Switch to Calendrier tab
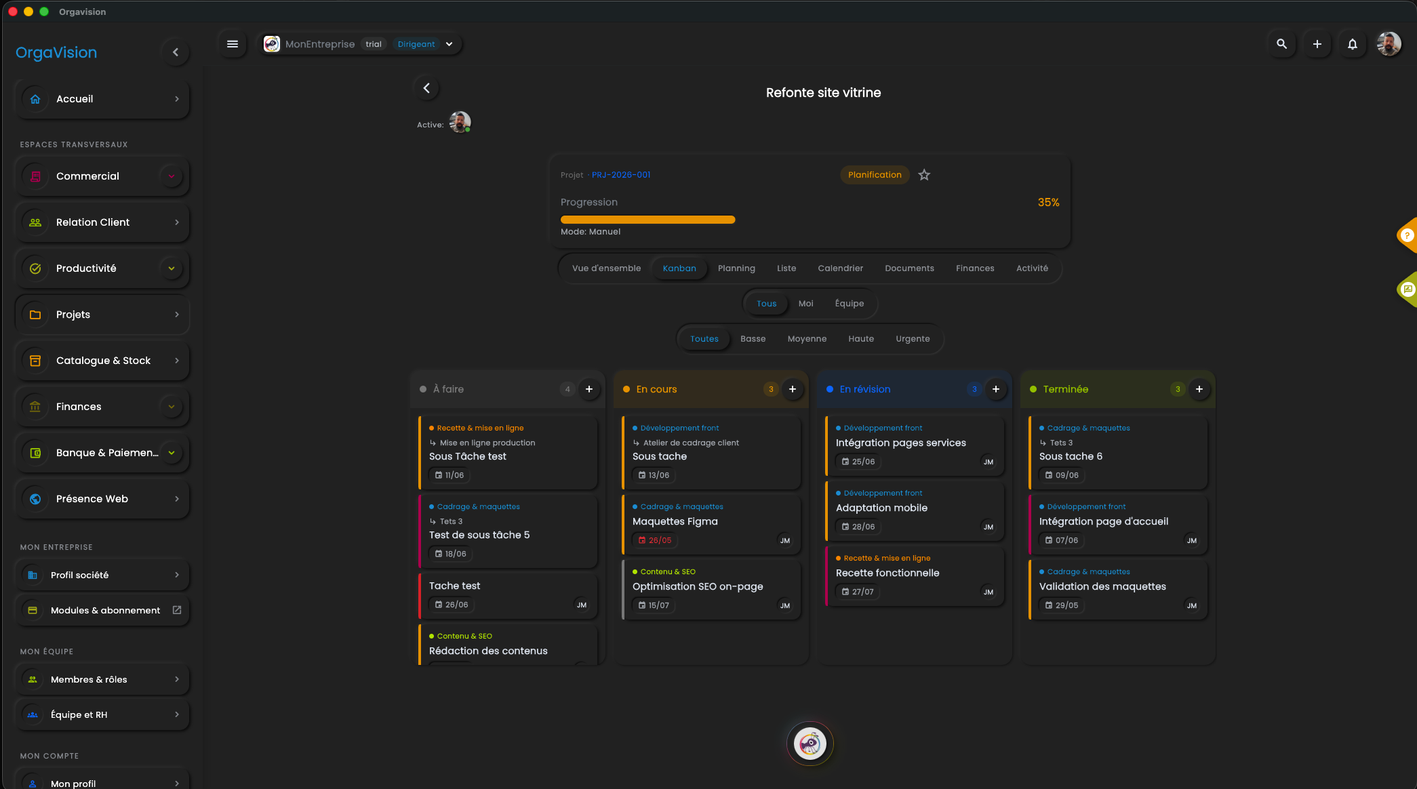The height and width of the screenshot is (789, 1417). (x=840, y=268)
